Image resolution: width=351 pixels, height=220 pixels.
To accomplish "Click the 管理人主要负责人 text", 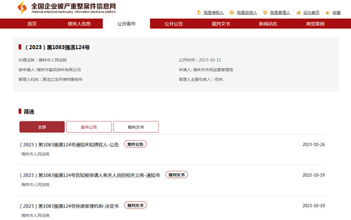I will click(x=201, y=79).
